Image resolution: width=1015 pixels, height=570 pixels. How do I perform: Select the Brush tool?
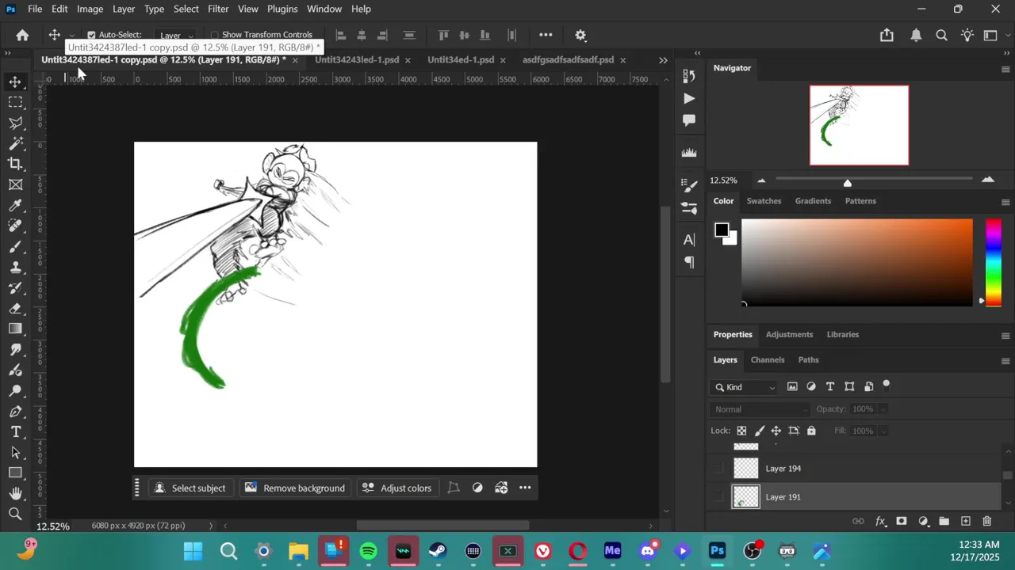pos(15,246)
